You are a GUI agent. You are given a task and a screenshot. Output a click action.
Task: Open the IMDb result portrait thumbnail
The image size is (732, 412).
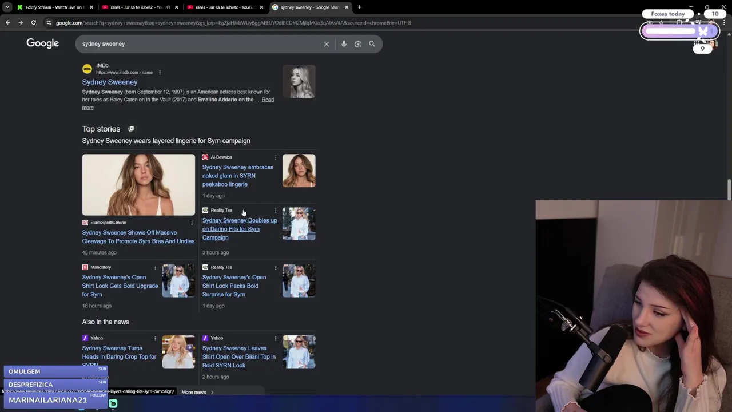click(299, 81)
